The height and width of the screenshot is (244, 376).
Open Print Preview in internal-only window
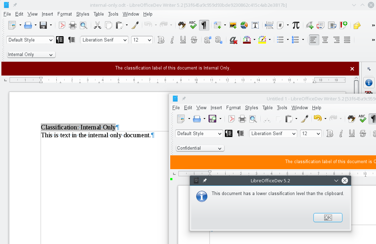point(83,25)
